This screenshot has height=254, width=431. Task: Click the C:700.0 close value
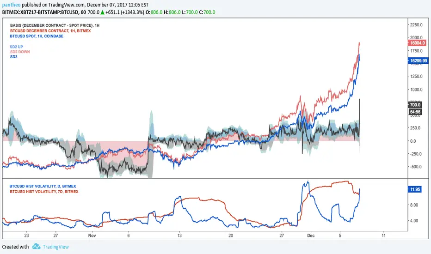pos(207,12)
